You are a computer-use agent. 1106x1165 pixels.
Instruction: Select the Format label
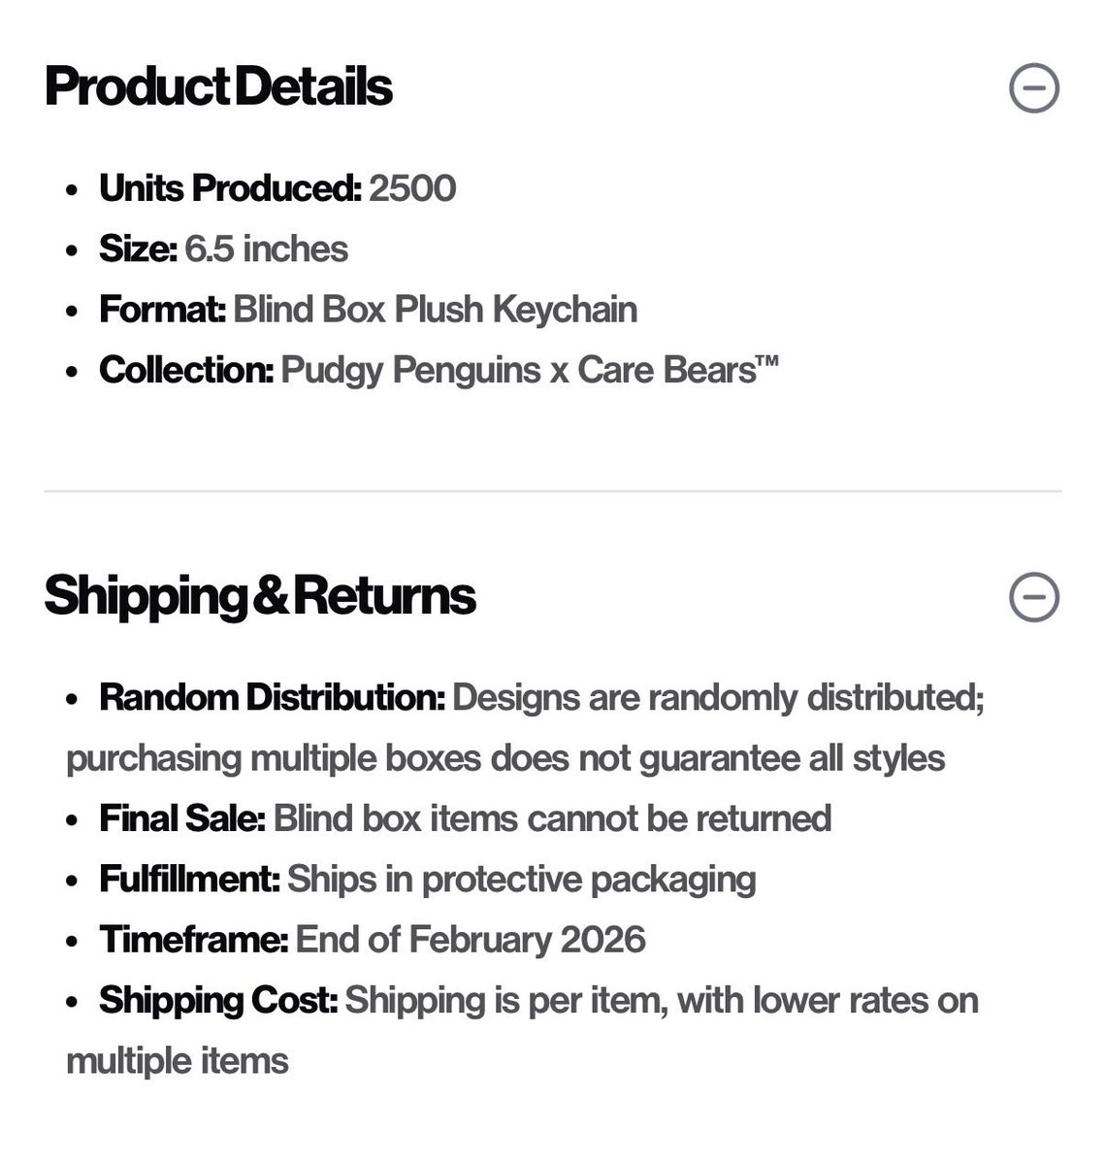click(162, 310)
